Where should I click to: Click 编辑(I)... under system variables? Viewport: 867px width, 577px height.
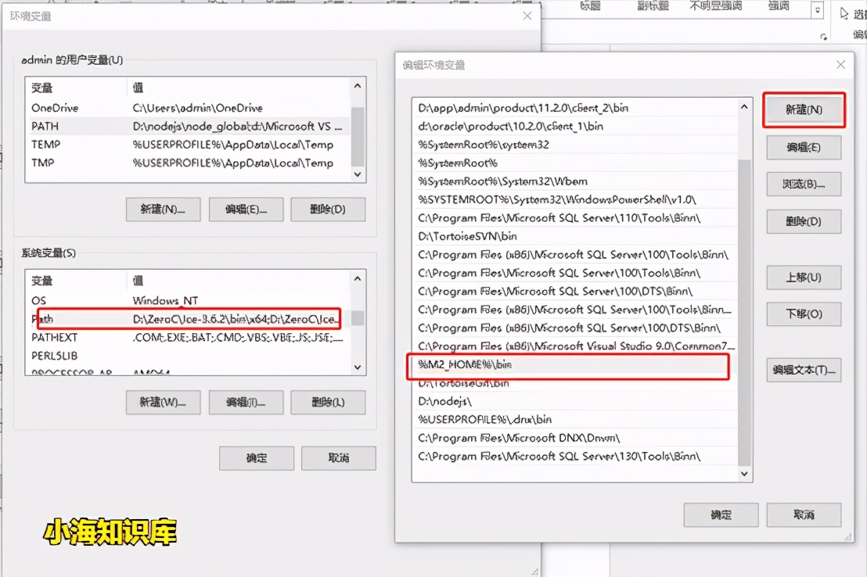[x=246, y=403]
